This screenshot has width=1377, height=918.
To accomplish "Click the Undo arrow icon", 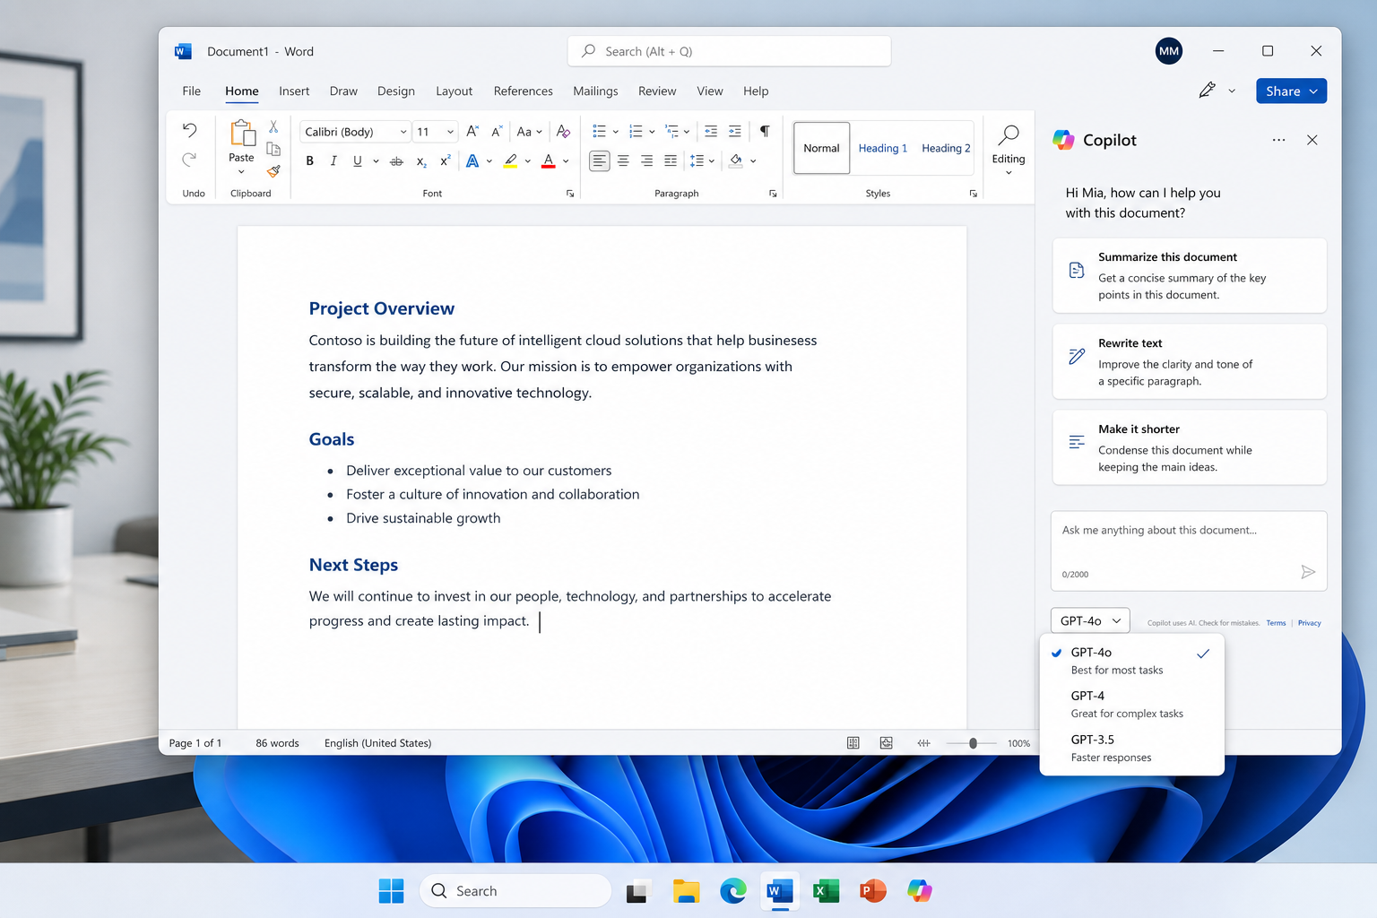I will tap(189, 131).
